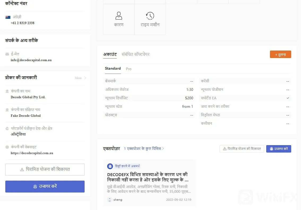Click the $200 minimum deposit value
The image size is (301, 210).
coord(189,98)
